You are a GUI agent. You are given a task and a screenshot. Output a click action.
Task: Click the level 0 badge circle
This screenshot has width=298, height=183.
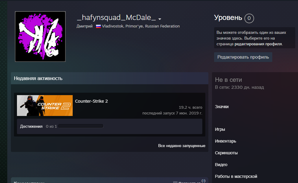249,18
